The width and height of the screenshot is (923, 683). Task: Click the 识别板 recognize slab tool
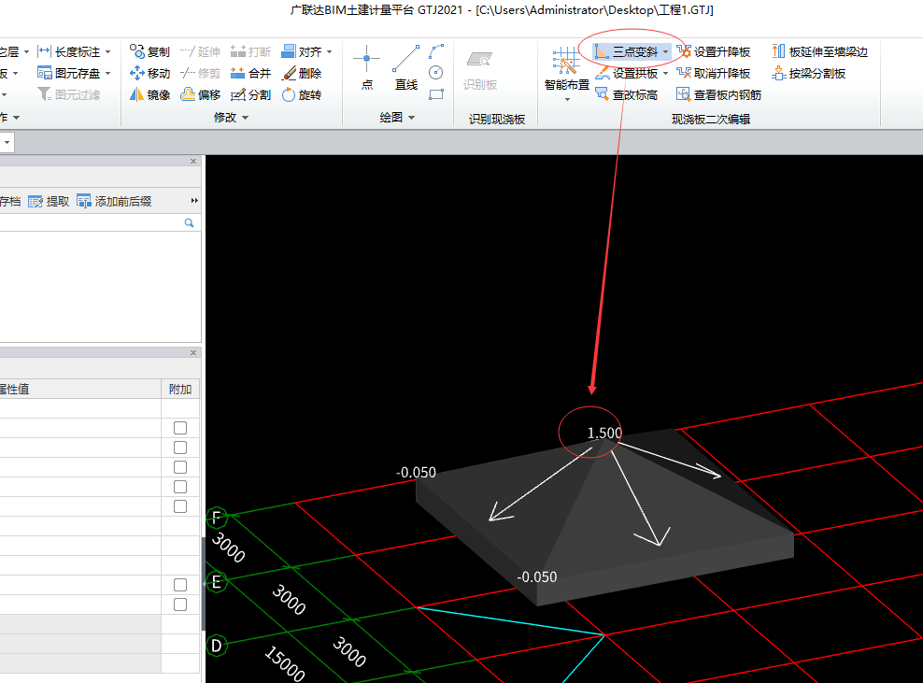click(x=480, y=71)
